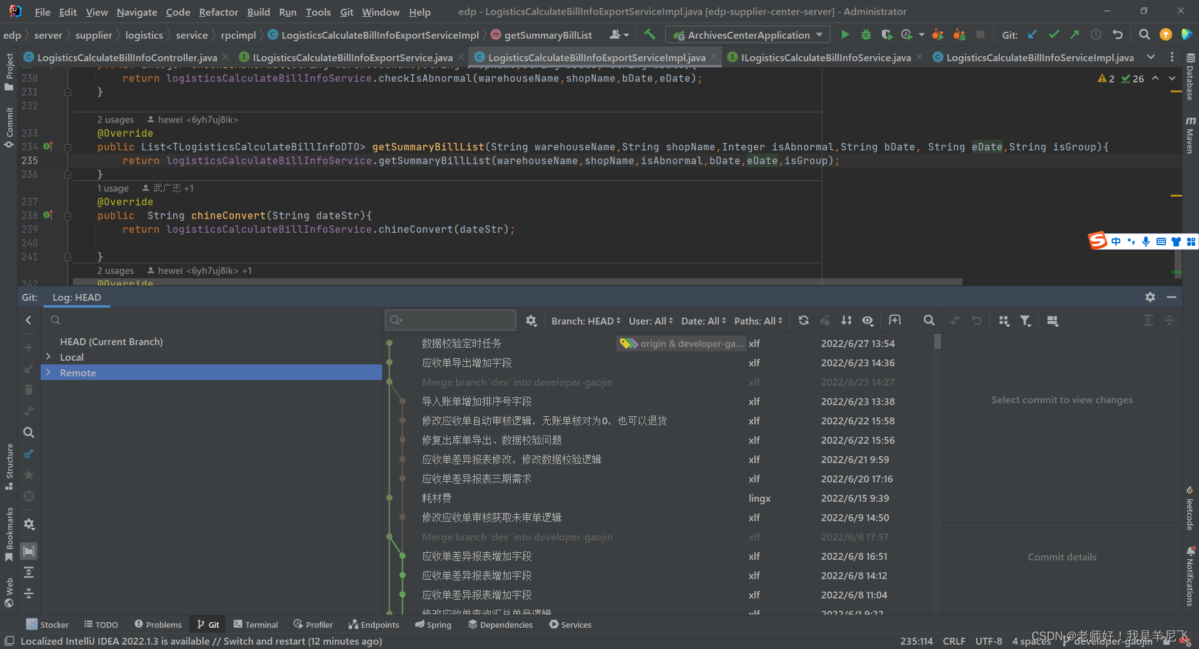1199x649 pixels.
Task: Expand the Local branches node
Action: 48,356
